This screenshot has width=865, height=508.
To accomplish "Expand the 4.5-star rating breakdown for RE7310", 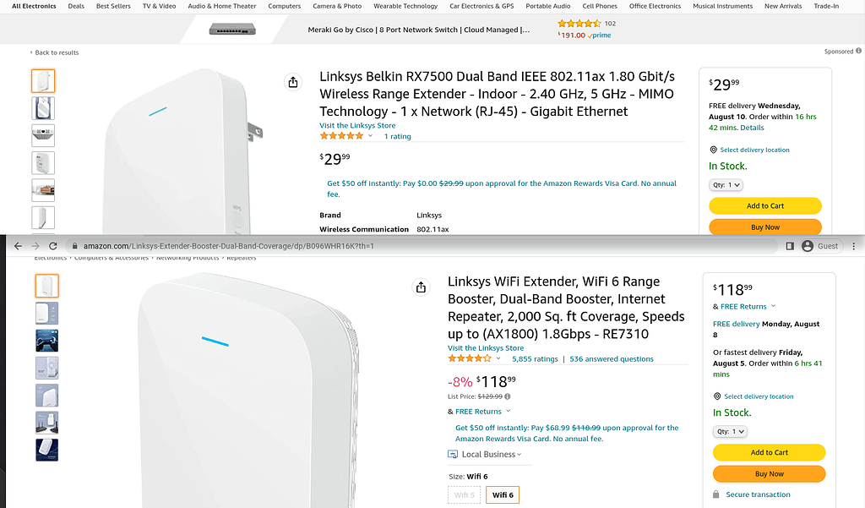I will coord(498,358).
